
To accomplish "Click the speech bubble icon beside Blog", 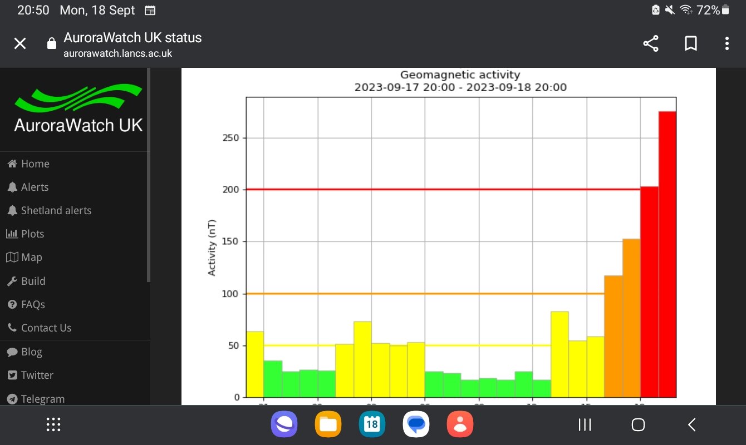I will 12,352.
